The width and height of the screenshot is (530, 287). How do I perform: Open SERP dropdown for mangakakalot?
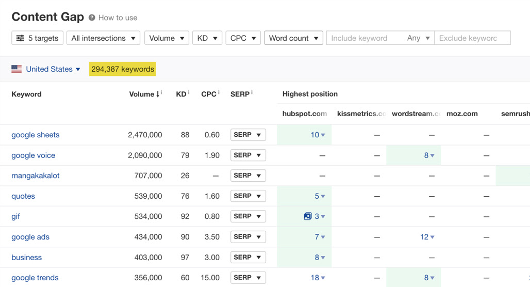pos(248,176)
